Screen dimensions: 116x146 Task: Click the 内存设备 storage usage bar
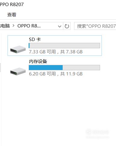click(x=64, y=68)
